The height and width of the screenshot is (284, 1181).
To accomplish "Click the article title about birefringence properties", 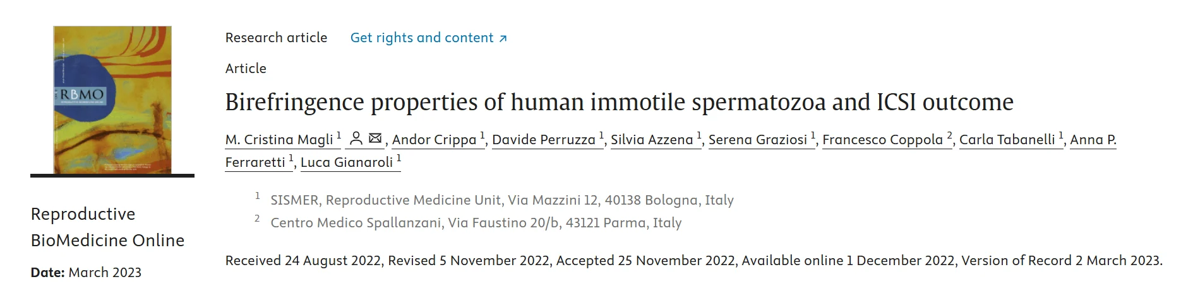I will coord(619,101).
